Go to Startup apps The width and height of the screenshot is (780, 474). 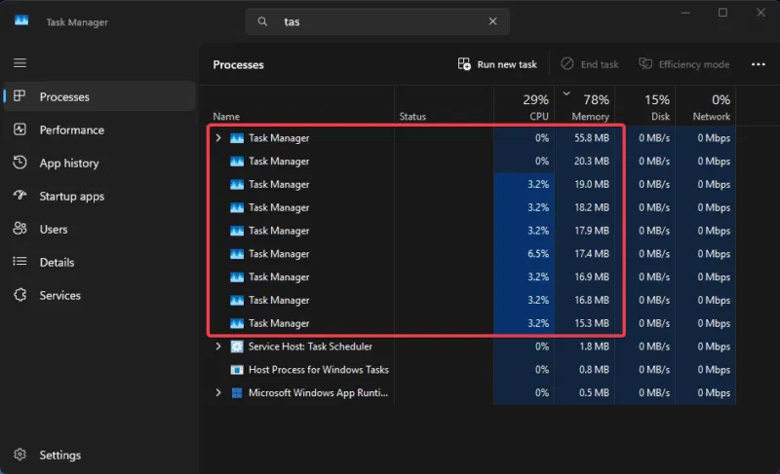pos(99,196)
